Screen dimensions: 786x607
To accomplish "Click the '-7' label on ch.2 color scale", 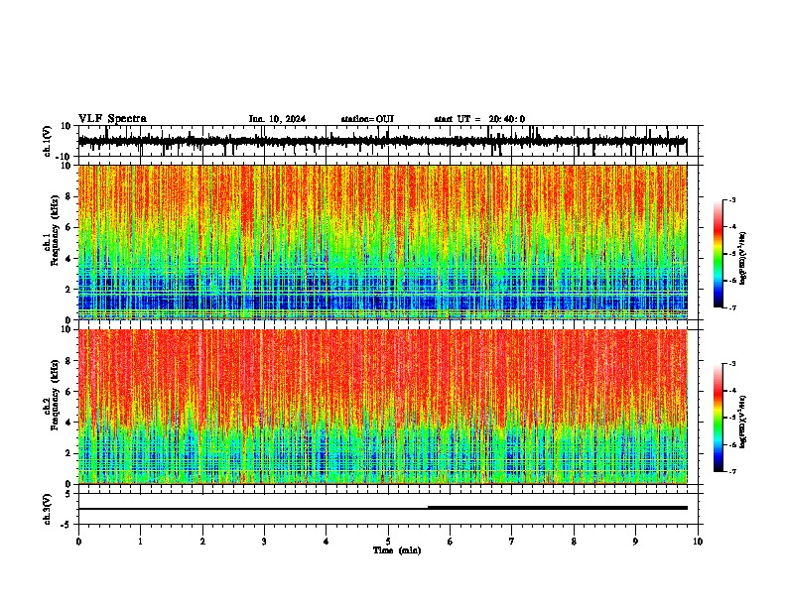I will 731,472.
